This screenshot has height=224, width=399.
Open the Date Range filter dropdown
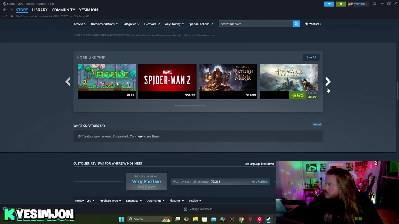click(x=156, y=201)
